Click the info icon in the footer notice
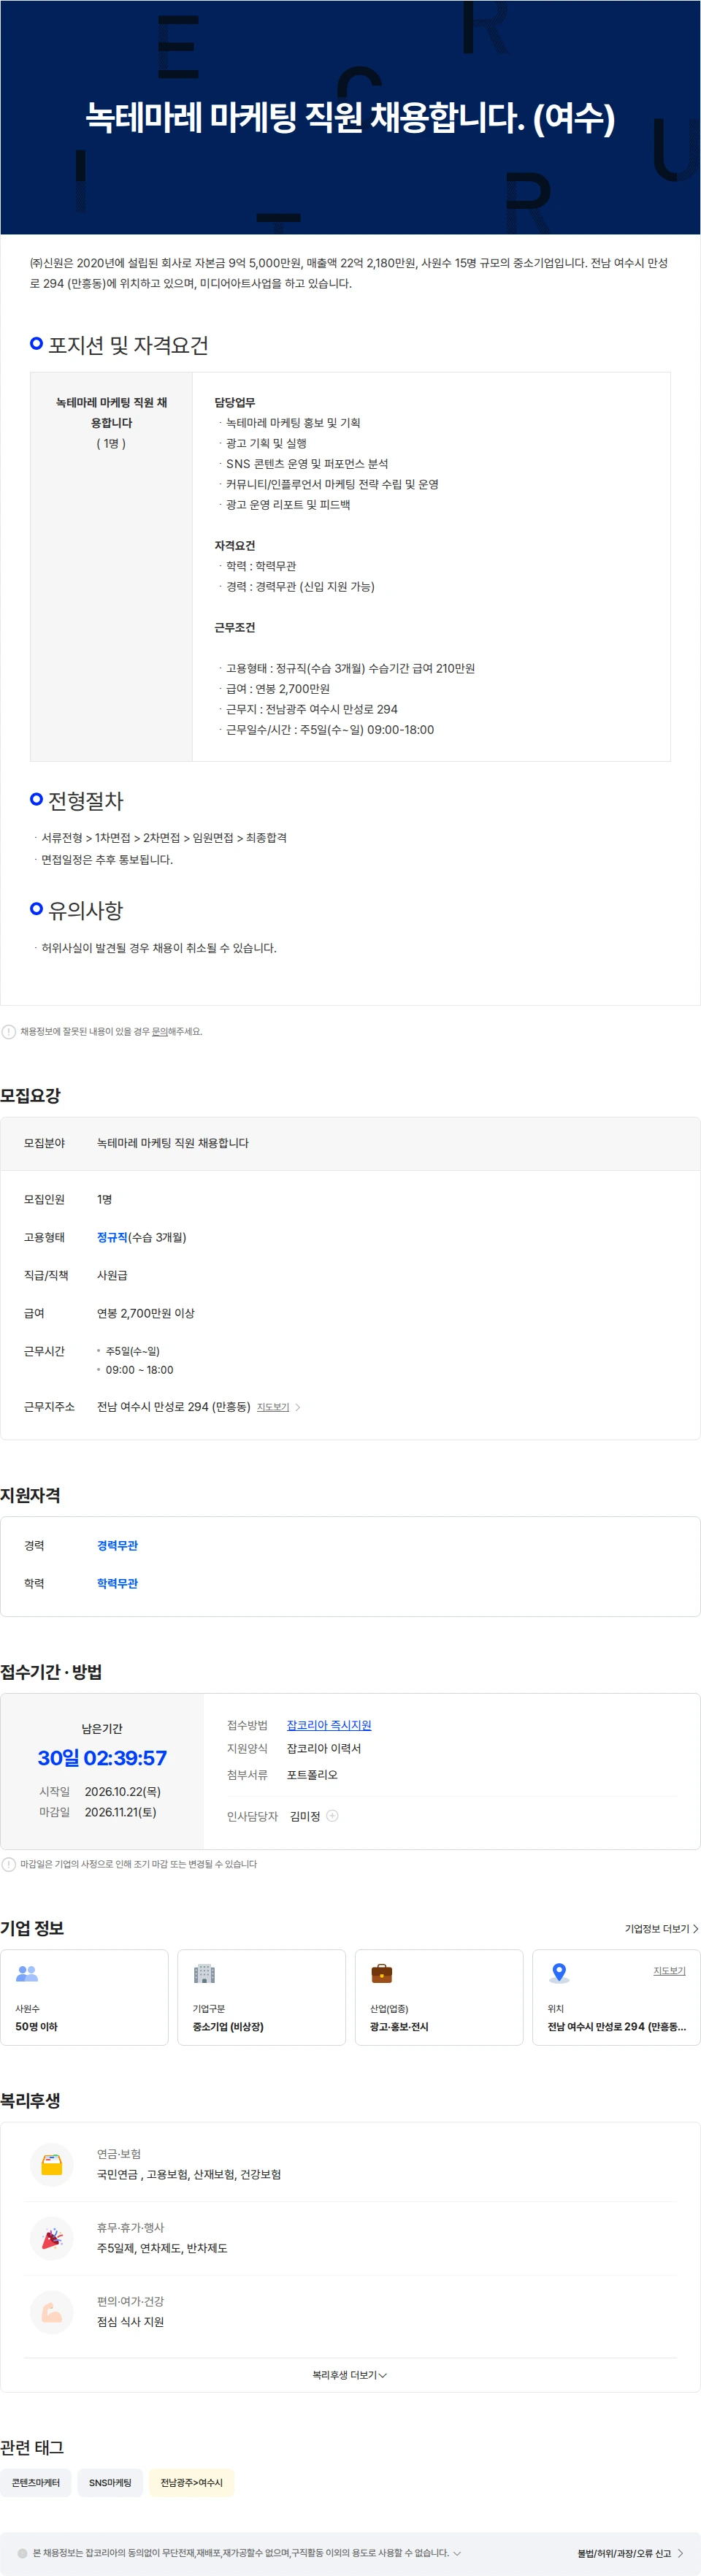The width and height of the screenshot is (701, 2576). [22, 2553]
